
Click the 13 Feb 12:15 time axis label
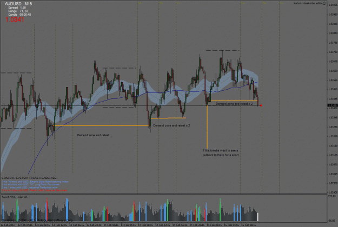pos(59,225)
